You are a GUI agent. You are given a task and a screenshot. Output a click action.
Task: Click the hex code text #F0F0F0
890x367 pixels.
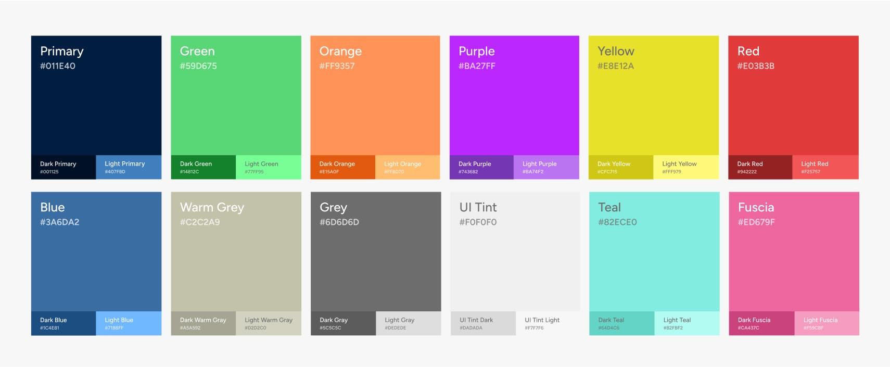click(478, 222)
